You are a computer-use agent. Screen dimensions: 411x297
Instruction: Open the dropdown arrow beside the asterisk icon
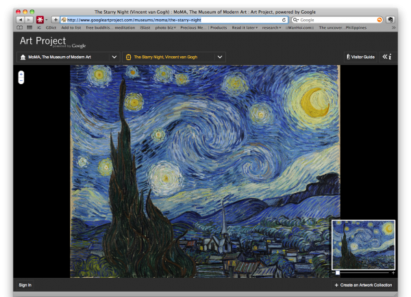47,20
